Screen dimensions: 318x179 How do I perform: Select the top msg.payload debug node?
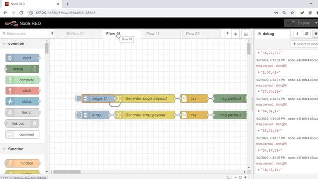tap(230, 98)
